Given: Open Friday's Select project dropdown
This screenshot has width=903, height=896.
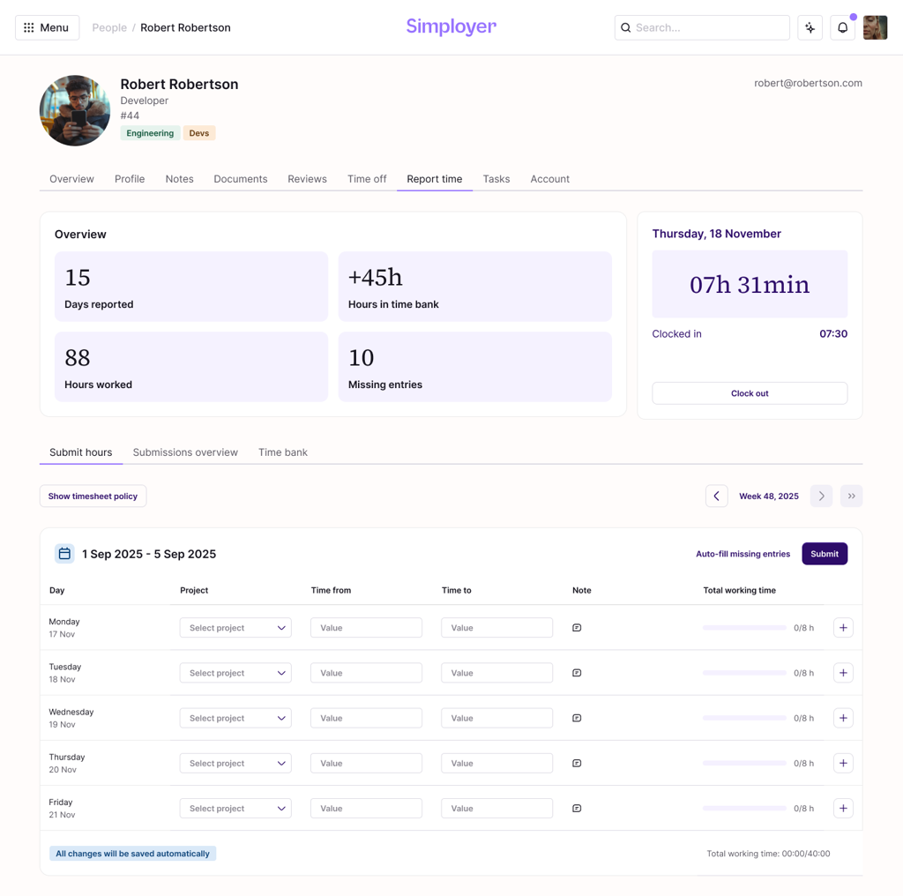Looking at the screenshot, I should click(235, 809).
